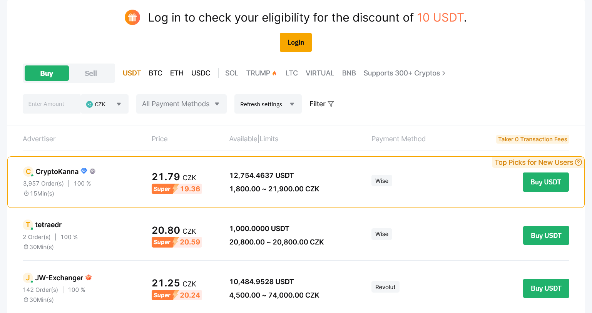Select the USDC crypto tab
The image size is (592, 313).
tap(201, 73)
